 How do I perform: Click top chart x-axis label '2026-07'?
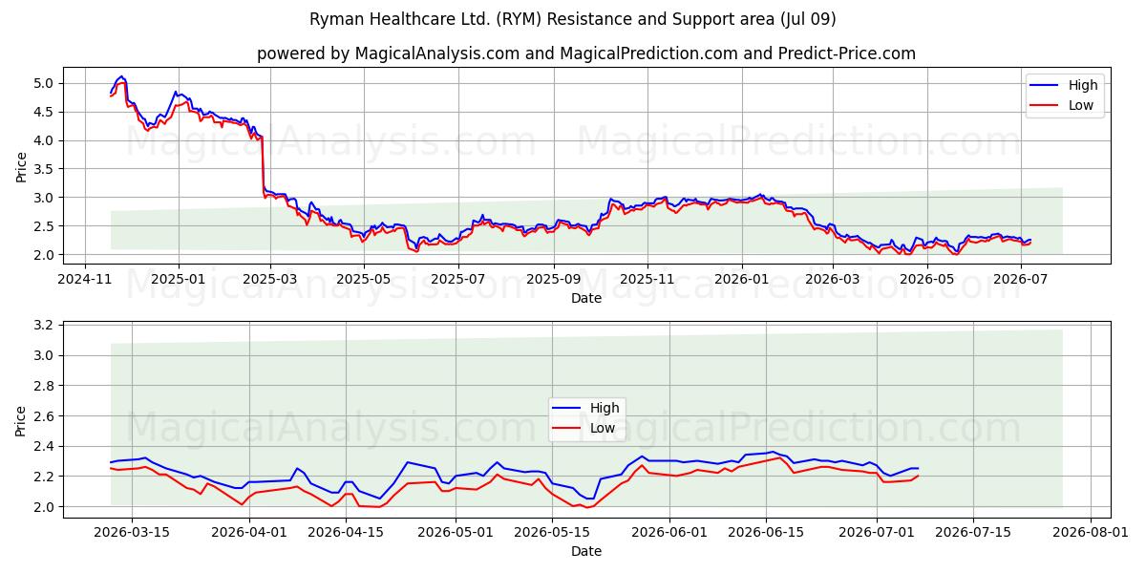(1021, 280)
